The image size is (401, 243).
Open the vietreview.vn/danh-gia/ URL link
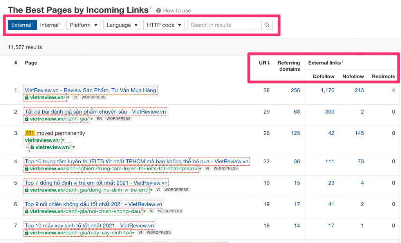[x=60, y=119]
